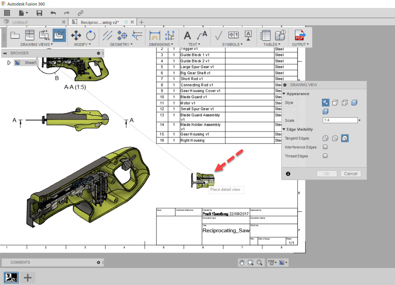This screenshot has height=285, width=395.
Task: Select the Text tool in the toolbar
Action: tap(187, 36)
